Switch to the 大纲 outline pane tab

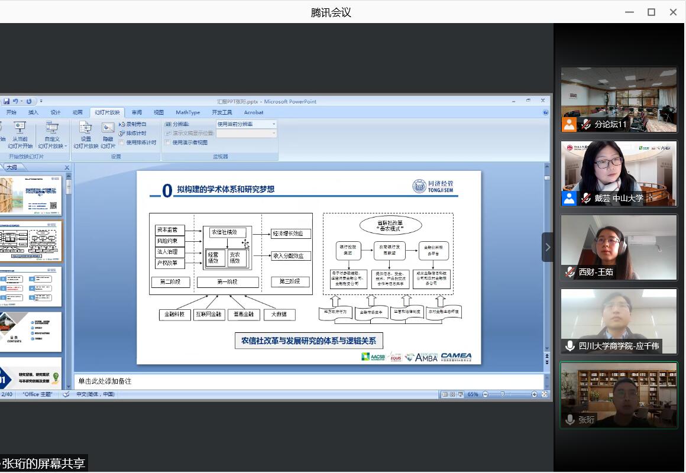click(x=12, y=168)
